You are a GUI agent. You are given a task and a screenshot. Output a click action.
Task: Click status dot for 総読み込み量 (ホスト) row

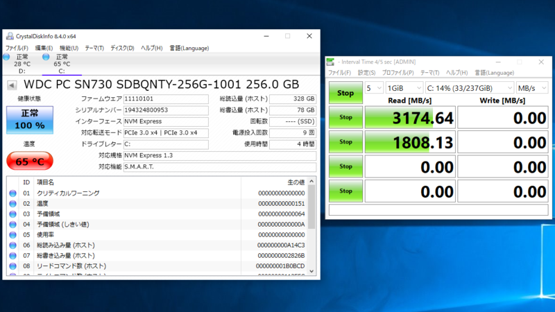(12, 245)
